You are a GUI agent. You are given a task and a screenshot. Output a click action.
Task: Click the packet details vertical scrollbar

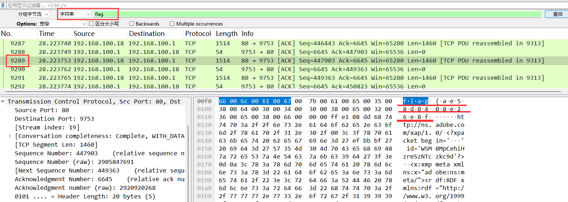point(188,164)
